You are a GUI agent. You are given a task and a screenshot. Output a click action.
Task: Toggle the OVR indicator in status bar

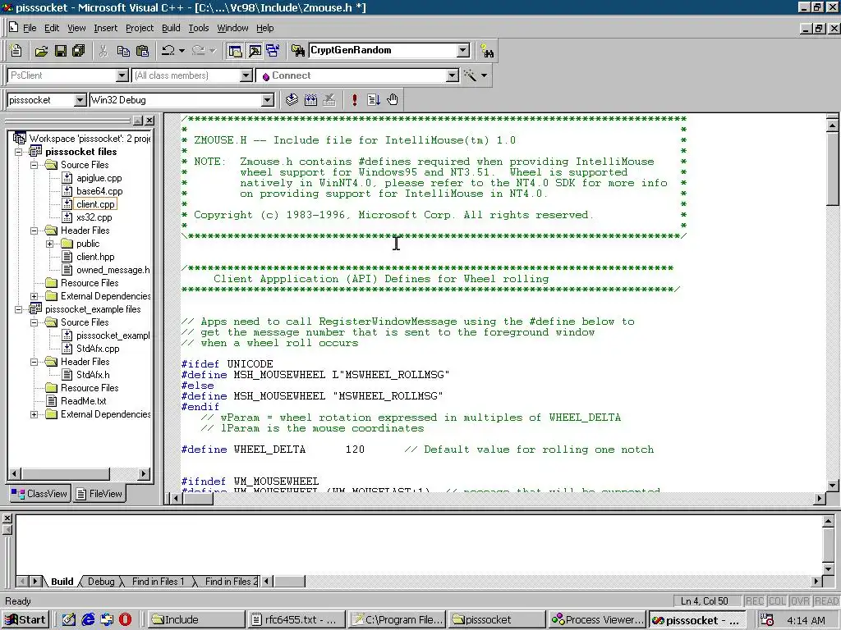[x=800, y=601]
